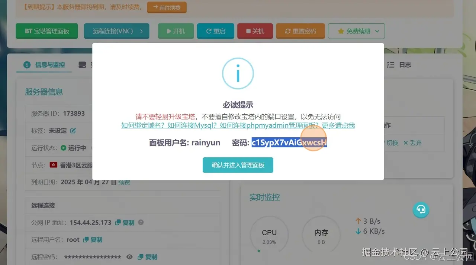Click the 重置密码 button

click(x=300, y=31)
